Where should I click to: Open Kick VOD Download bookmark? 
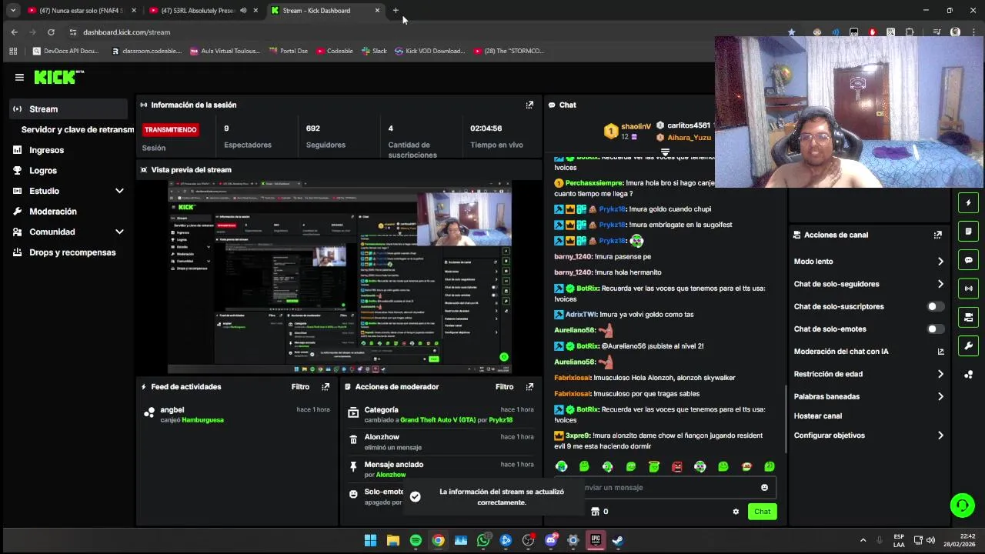click(429, 51)
